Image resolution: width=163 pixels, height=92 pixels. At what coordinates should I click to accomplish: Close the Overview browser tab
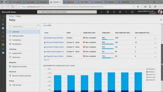(x=61, y=2)
